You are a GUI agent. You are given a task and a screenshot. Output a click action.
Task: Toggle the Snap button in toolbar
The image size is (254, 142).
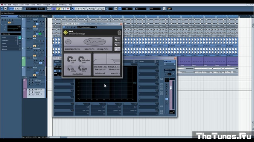click(120, 9)
